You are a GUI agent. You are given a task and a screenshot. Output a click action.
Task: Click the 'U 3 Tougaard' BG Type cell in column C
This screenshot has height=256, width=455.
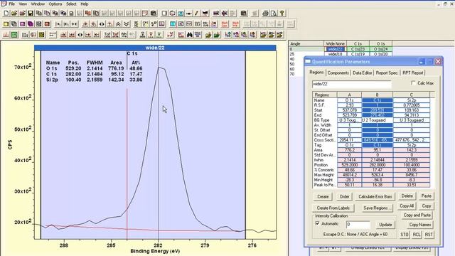tap(412, 120)
